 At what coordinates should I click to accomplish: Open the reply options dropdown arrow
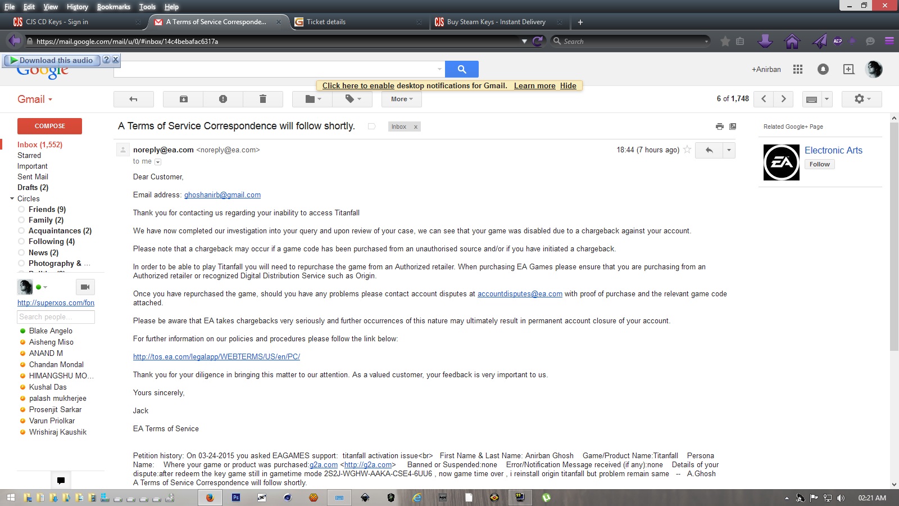click(x=729, y=150)
